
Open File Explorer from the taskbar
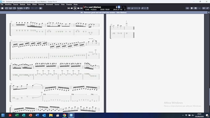tap(51, 115)
